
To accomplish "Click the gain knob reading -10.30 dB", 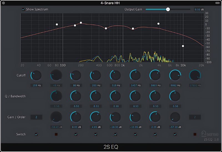I will click(x=115, y=117).
